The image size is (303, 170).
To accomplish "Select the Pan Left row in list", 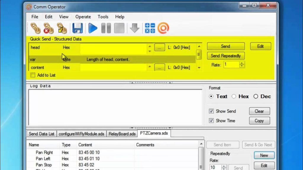I will [x=43, y=158].
